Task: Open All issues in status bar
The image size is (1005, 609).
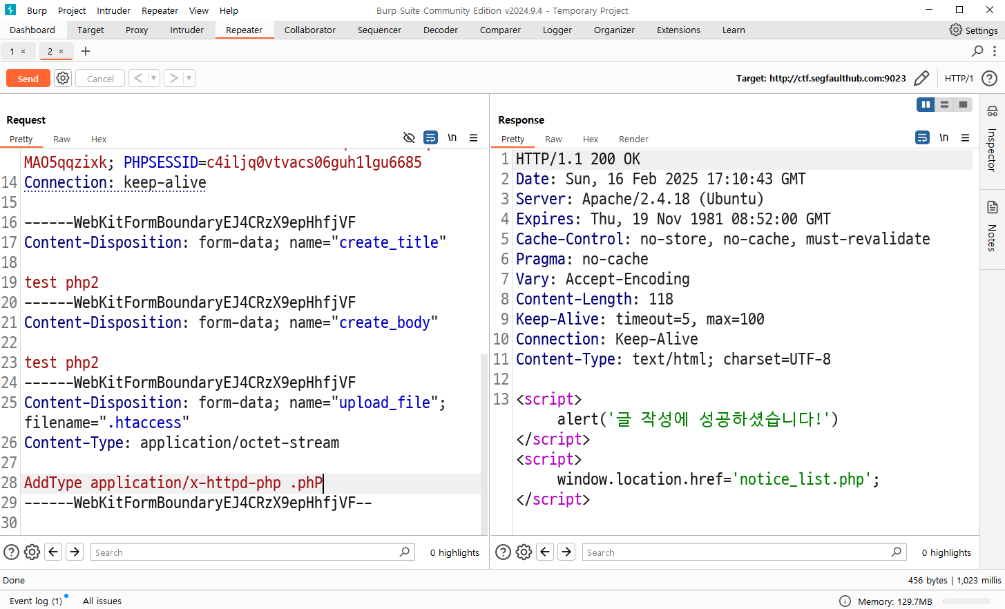Action: 102,601
